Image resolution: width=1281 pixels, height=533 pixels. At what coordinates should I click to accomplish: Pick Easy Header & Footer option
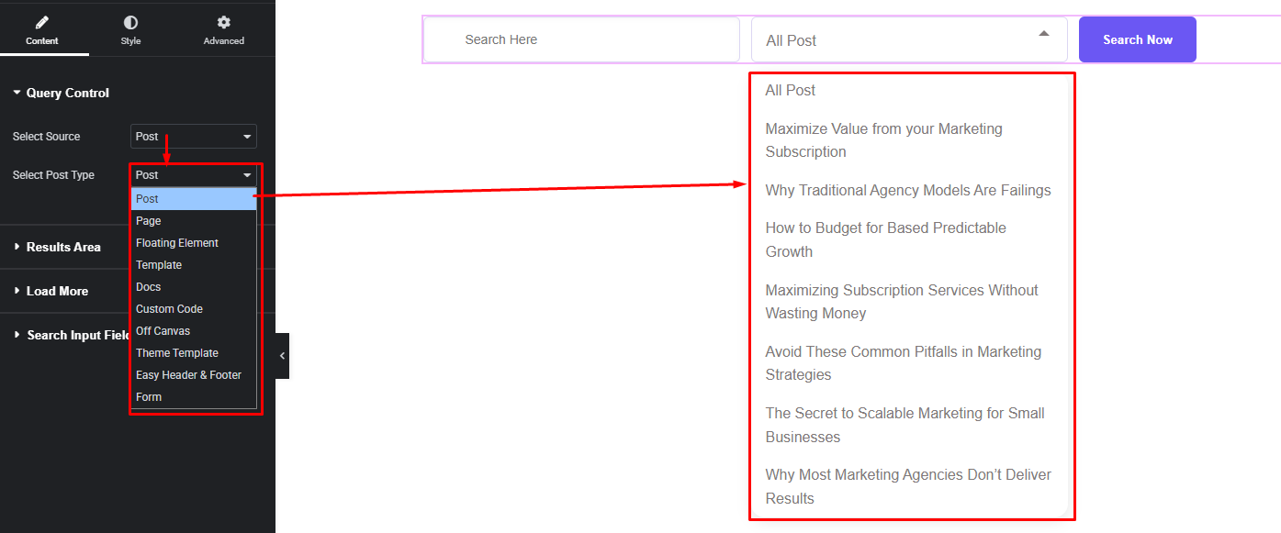[x=188, y=375]
